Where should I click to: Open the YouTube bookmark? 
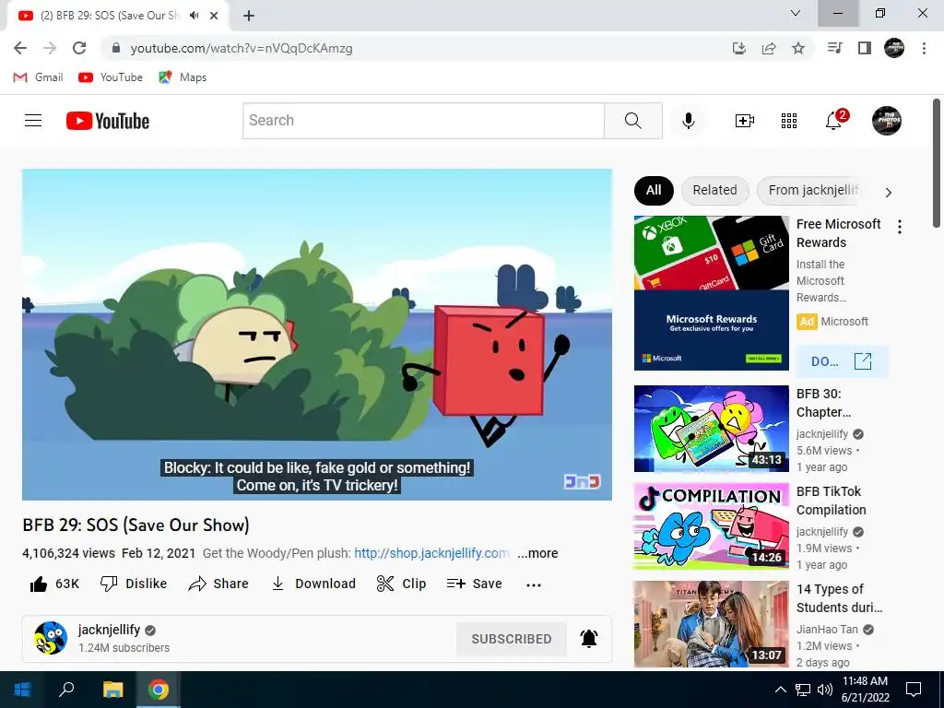point(111,77)
